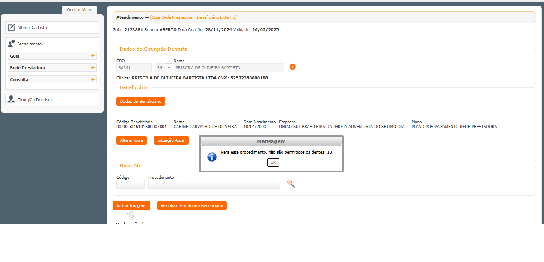The image size is (544, 262).
Task: Open the RS state dropdown
Action: pos(169,67)
